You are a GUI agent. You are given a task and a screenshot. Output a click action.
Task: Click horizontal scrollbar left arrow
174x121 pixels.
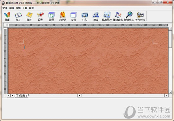(x=79, y=96)
